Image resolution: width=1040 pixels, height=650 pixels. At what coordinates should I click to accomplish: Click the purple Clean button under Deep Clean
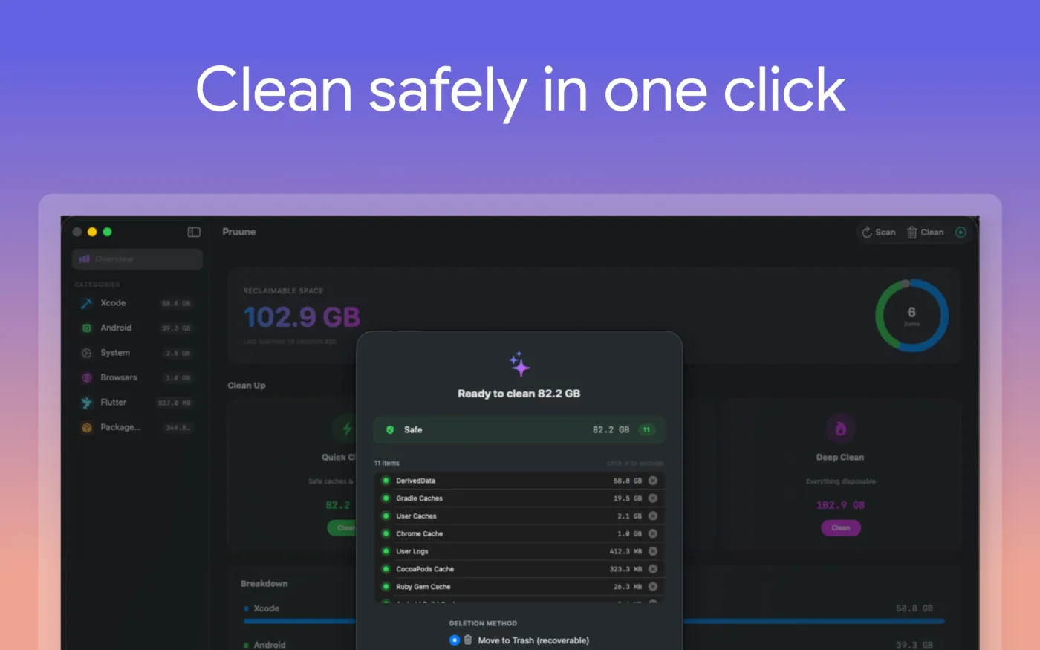[x=841, y=528]
